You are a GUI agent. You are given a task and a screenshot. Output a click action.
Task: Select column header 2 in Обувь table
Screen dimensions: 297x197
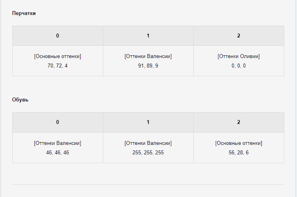238,122
